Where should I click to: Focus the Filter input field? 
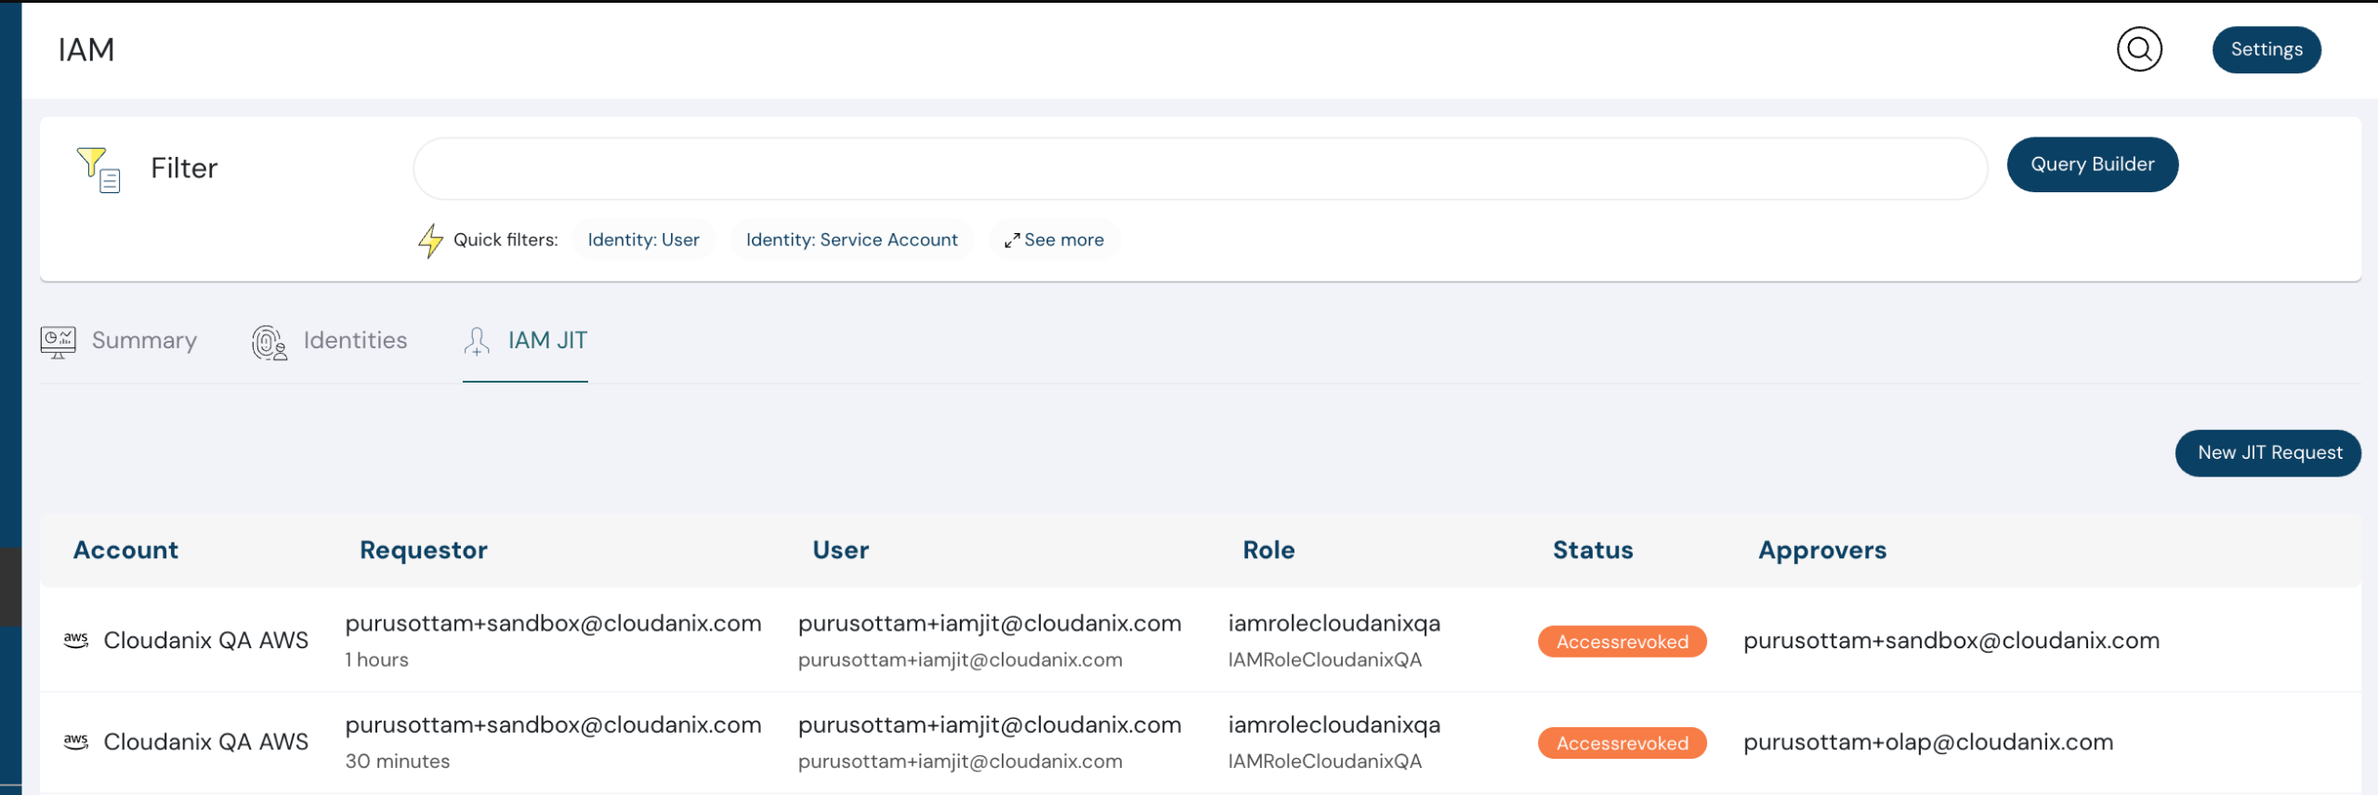(1200, 168)
